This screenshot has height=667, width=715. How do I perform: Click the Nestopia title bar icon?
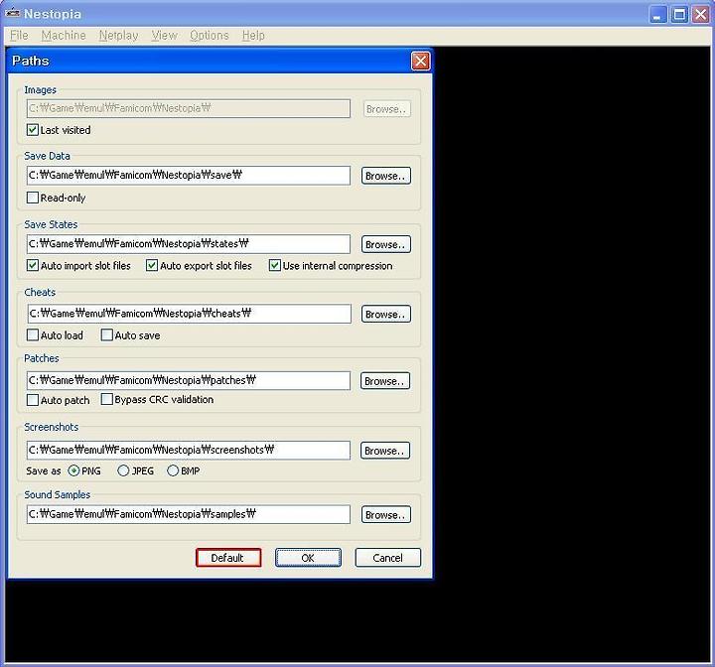[x=12, y=13]
